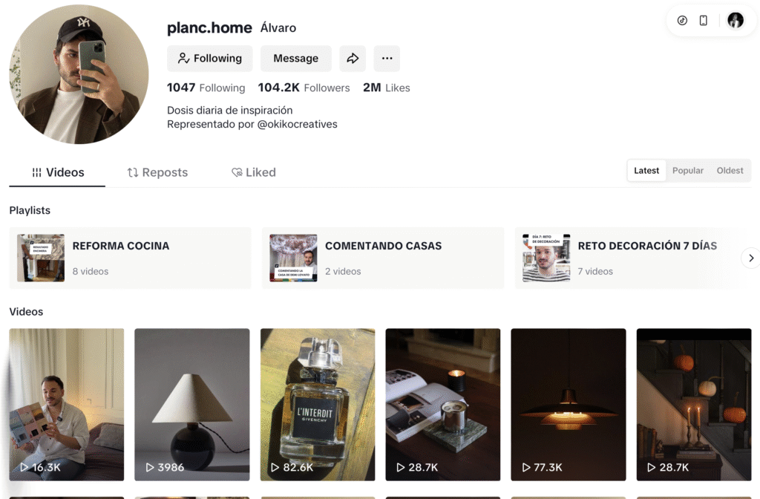Open the 1047 Following list
Viewport: 760px width, 499px height.
[x=206, y=88]
